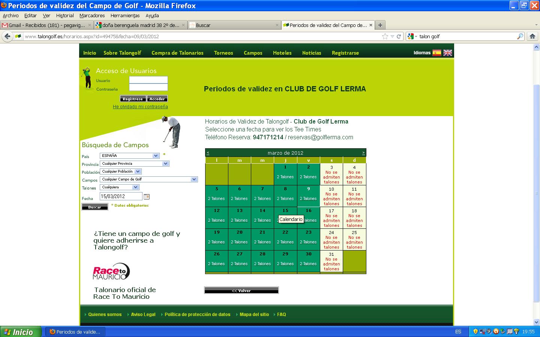
Task: Switch to the Gmail Recibidos tab
Action: coord(47,25)
